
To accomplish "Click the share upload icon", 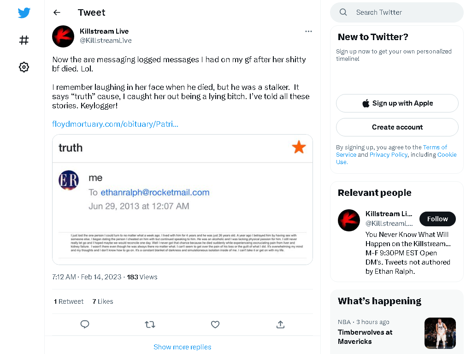I will (280, 324).
